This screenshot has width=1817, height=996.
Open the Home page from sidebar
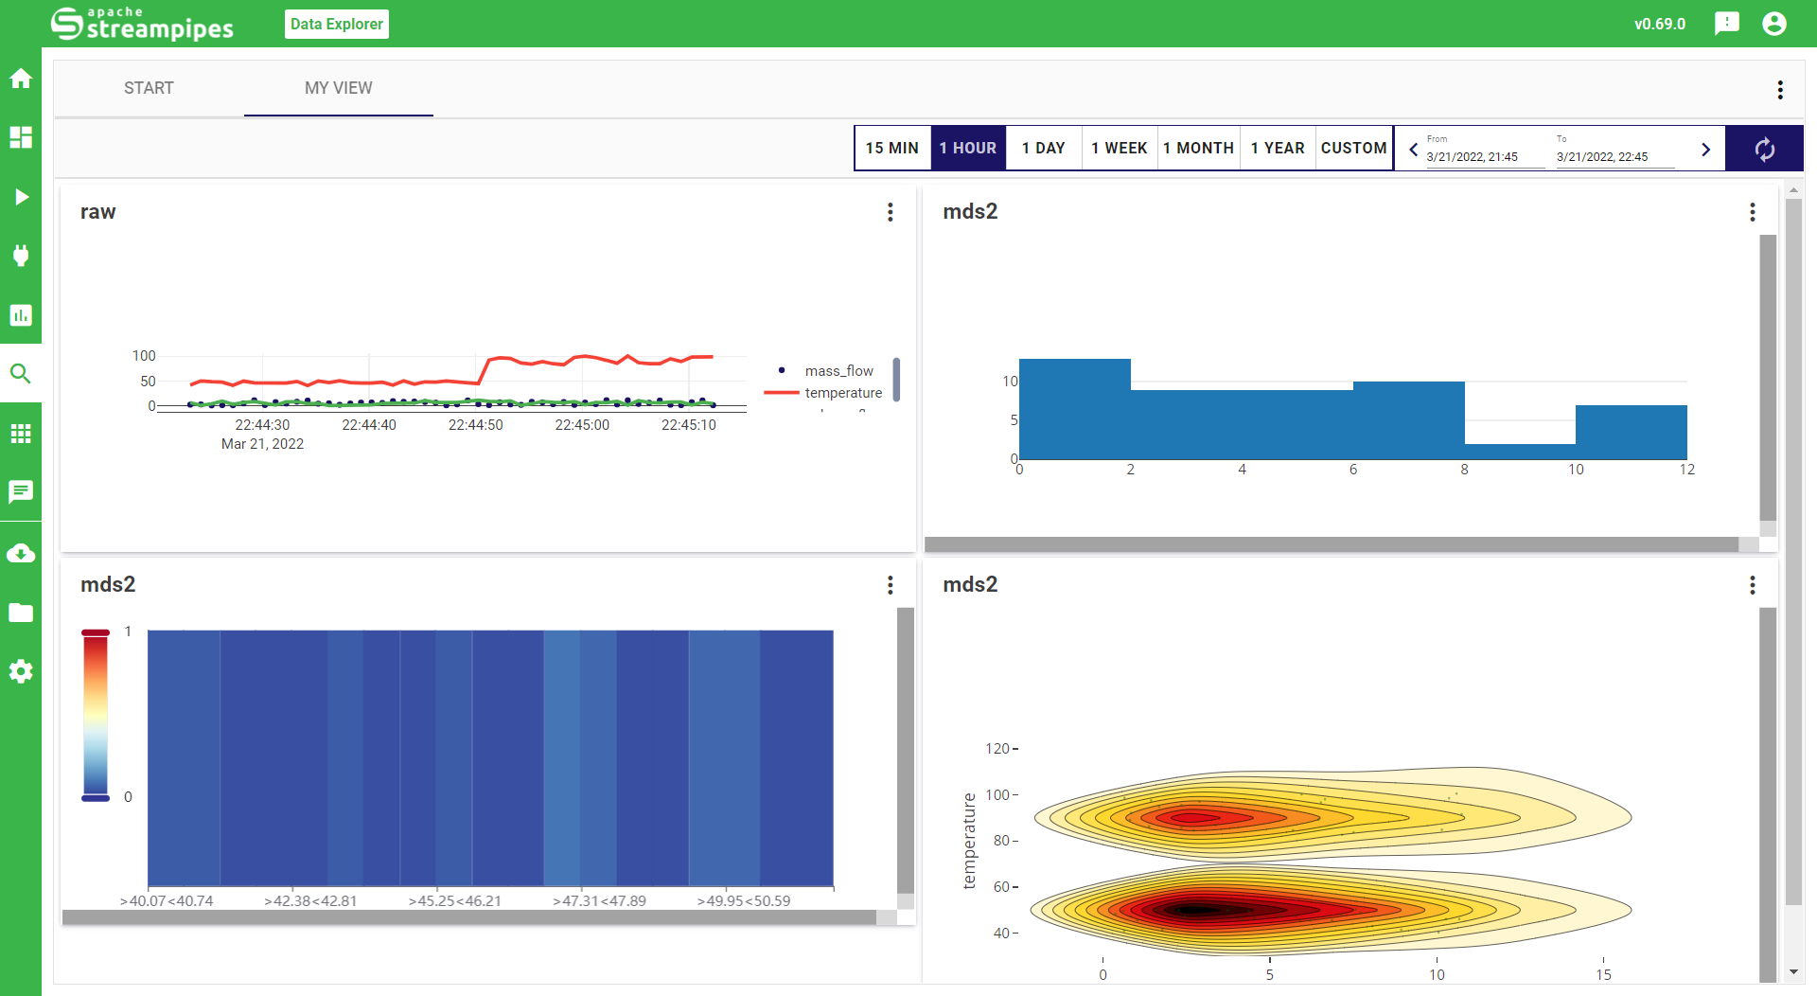(x=21, y=79)
